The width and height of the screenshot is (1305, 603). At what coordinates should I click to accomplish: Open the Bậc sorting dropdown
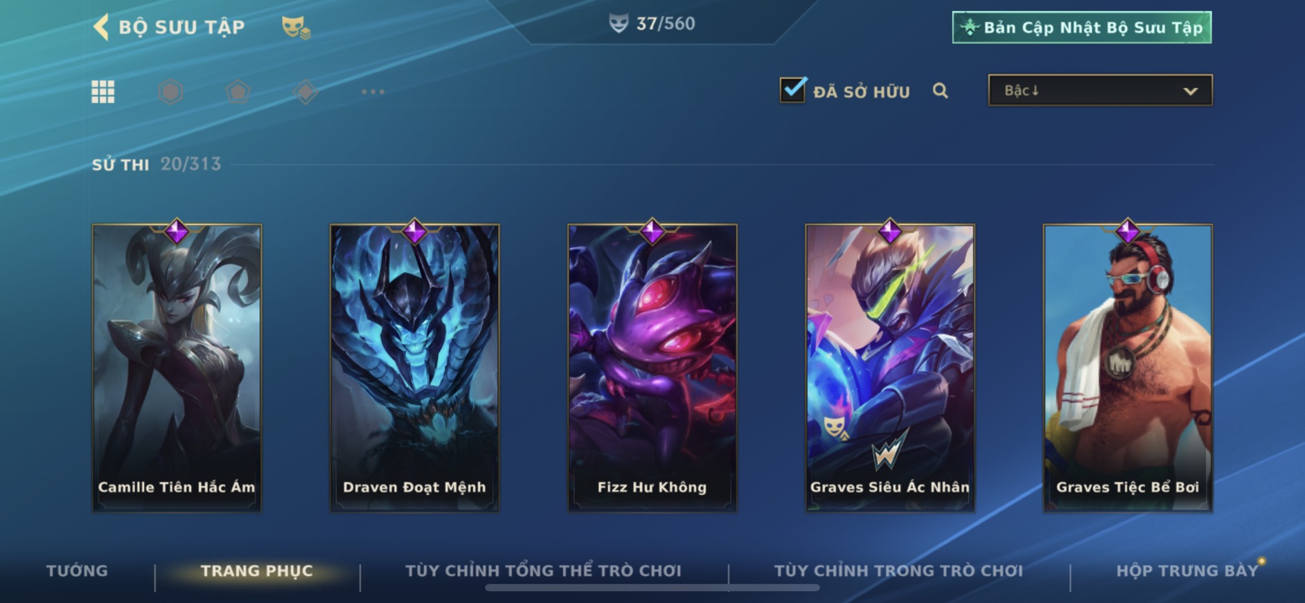coord(1100,91)
